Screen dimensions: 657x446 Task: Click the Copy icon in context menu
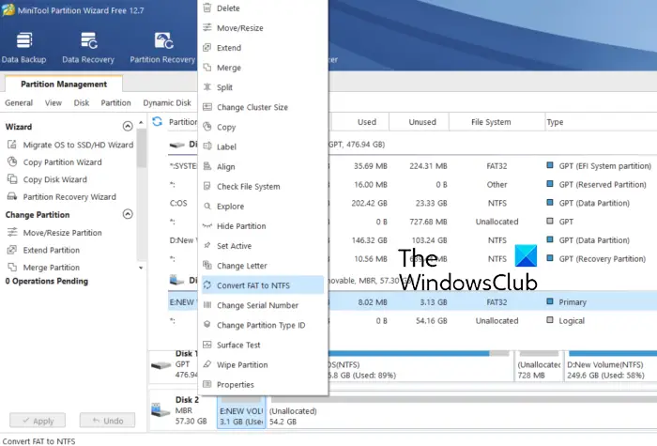click(x=207, y=127)
